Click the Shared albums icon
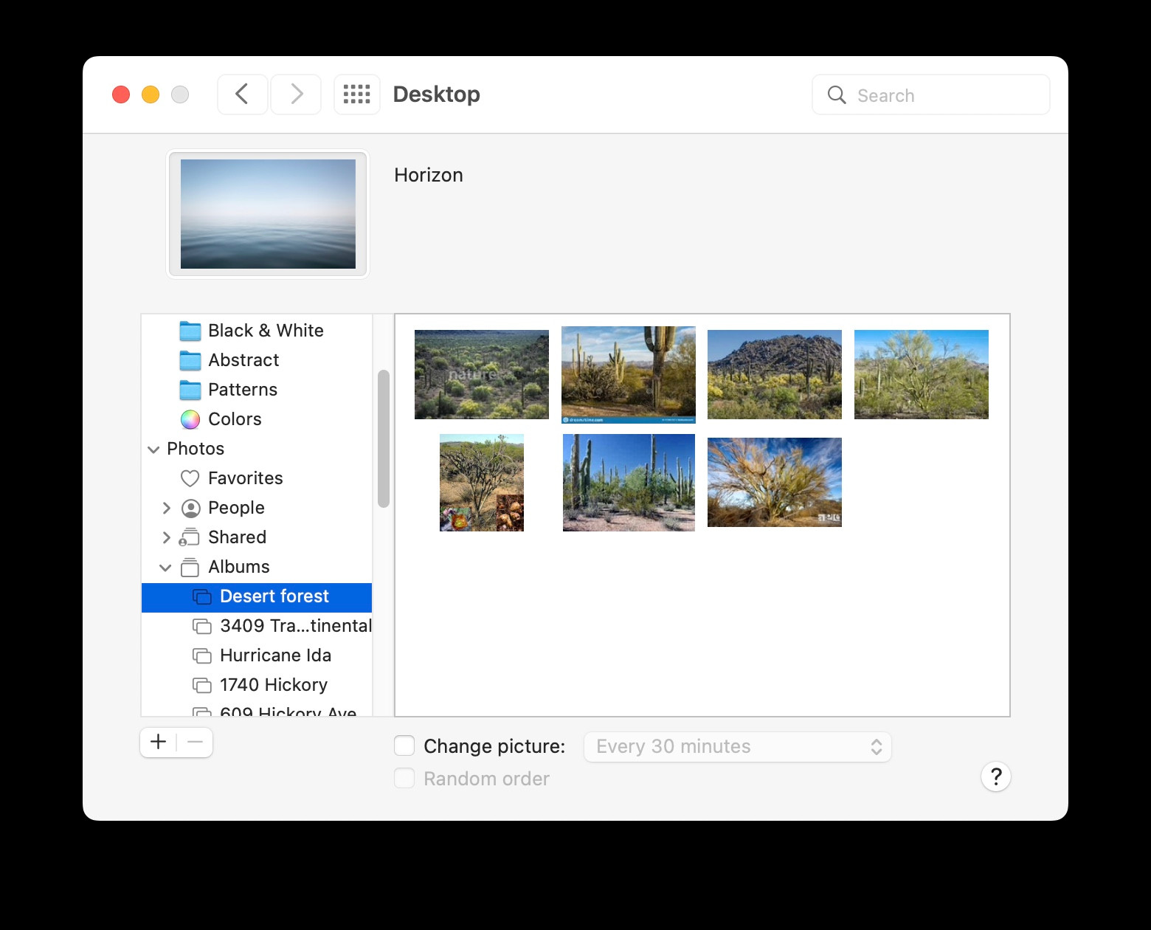The height and width of the screenshot is (930, 1151). click(x=190, y=537)
